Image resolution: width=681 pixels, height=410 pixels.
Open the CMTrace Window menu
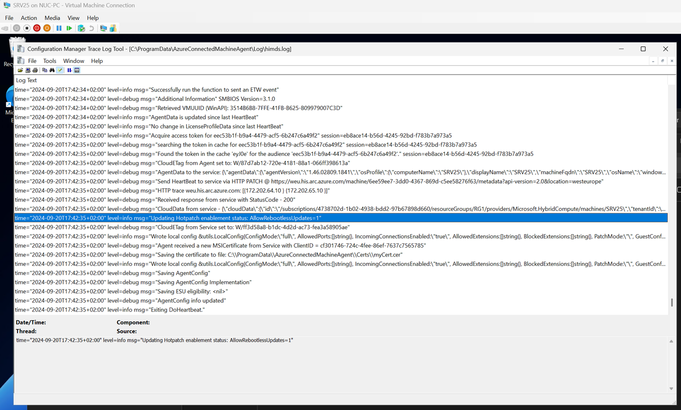[x=74, y=61]
